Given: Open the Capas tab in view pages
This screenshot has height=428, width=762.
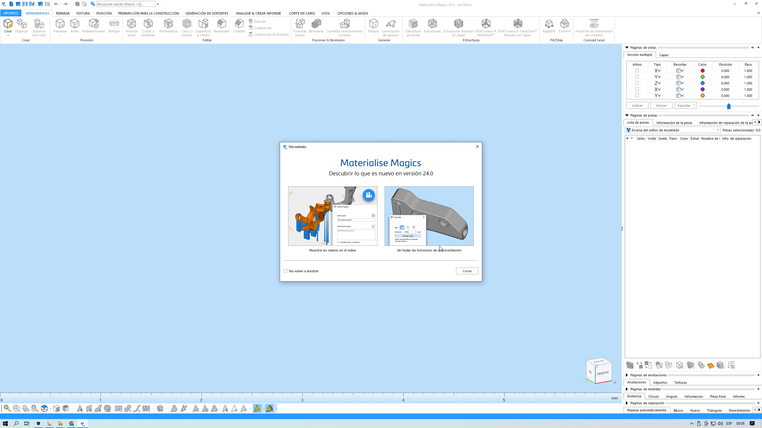Looking at the screenshot, I should (x=663, y=55).
